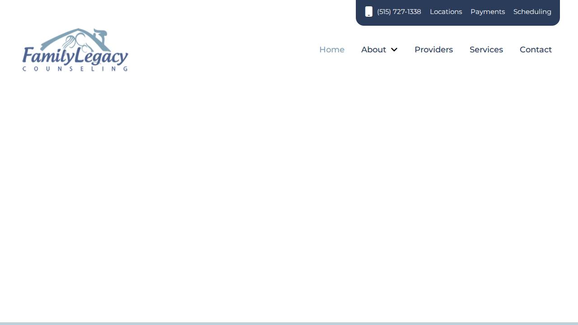Click the FamilyLegacy Counseling logo
The height and width of the screenshot is (325, 578).
pos(75,50)
